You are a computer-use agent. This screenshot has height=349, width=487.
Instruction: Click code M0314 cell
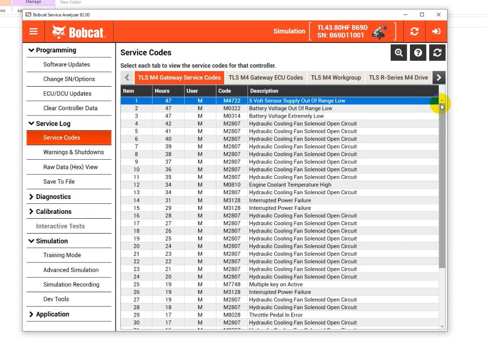(232, 116)
